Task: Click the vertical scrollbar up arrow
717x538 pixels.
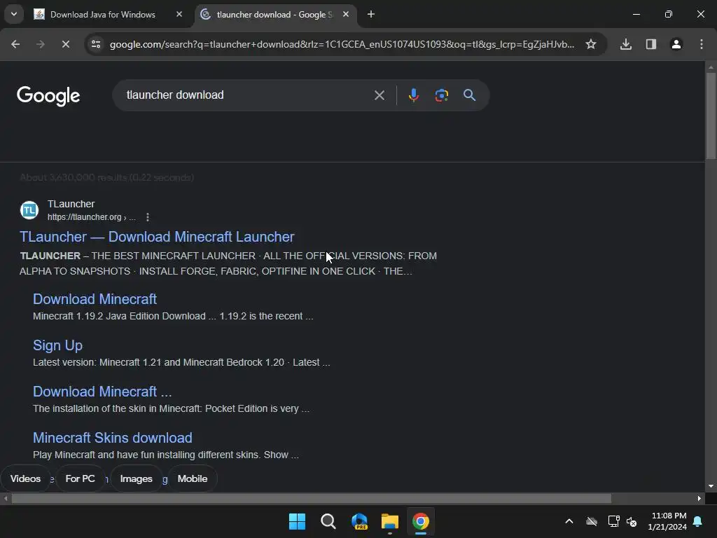Action: [x=711, y=67]
